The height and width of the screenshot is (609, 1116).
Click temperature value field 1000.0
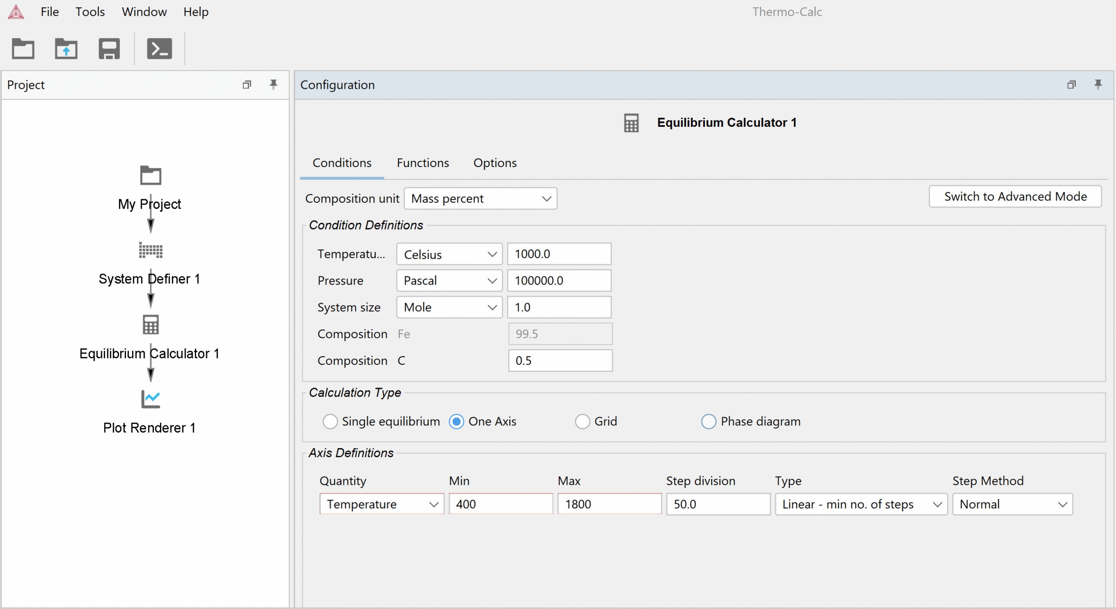coord(559,254)
